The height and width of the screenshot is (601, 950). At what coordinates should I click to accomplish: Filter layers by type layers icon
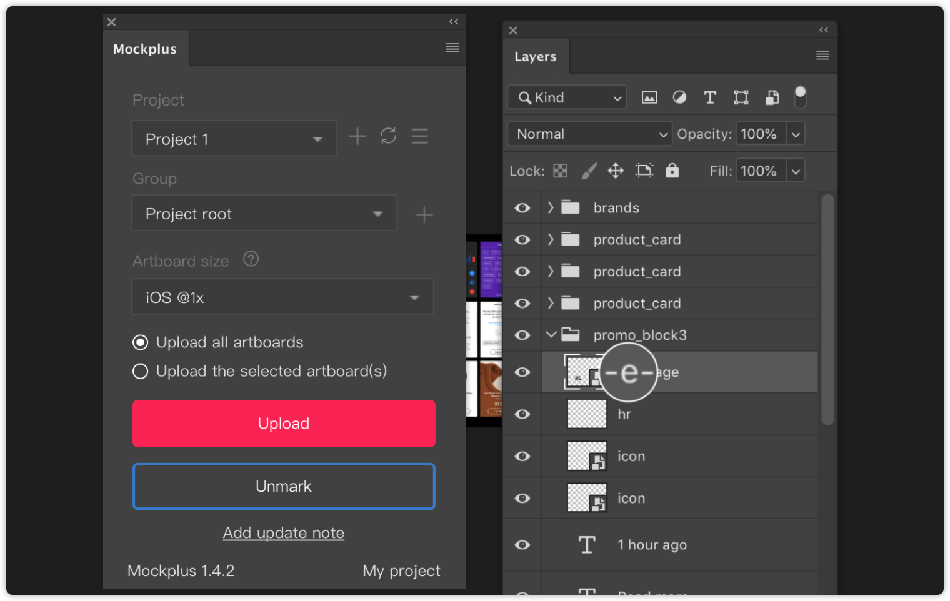click(x=710, y=97)
